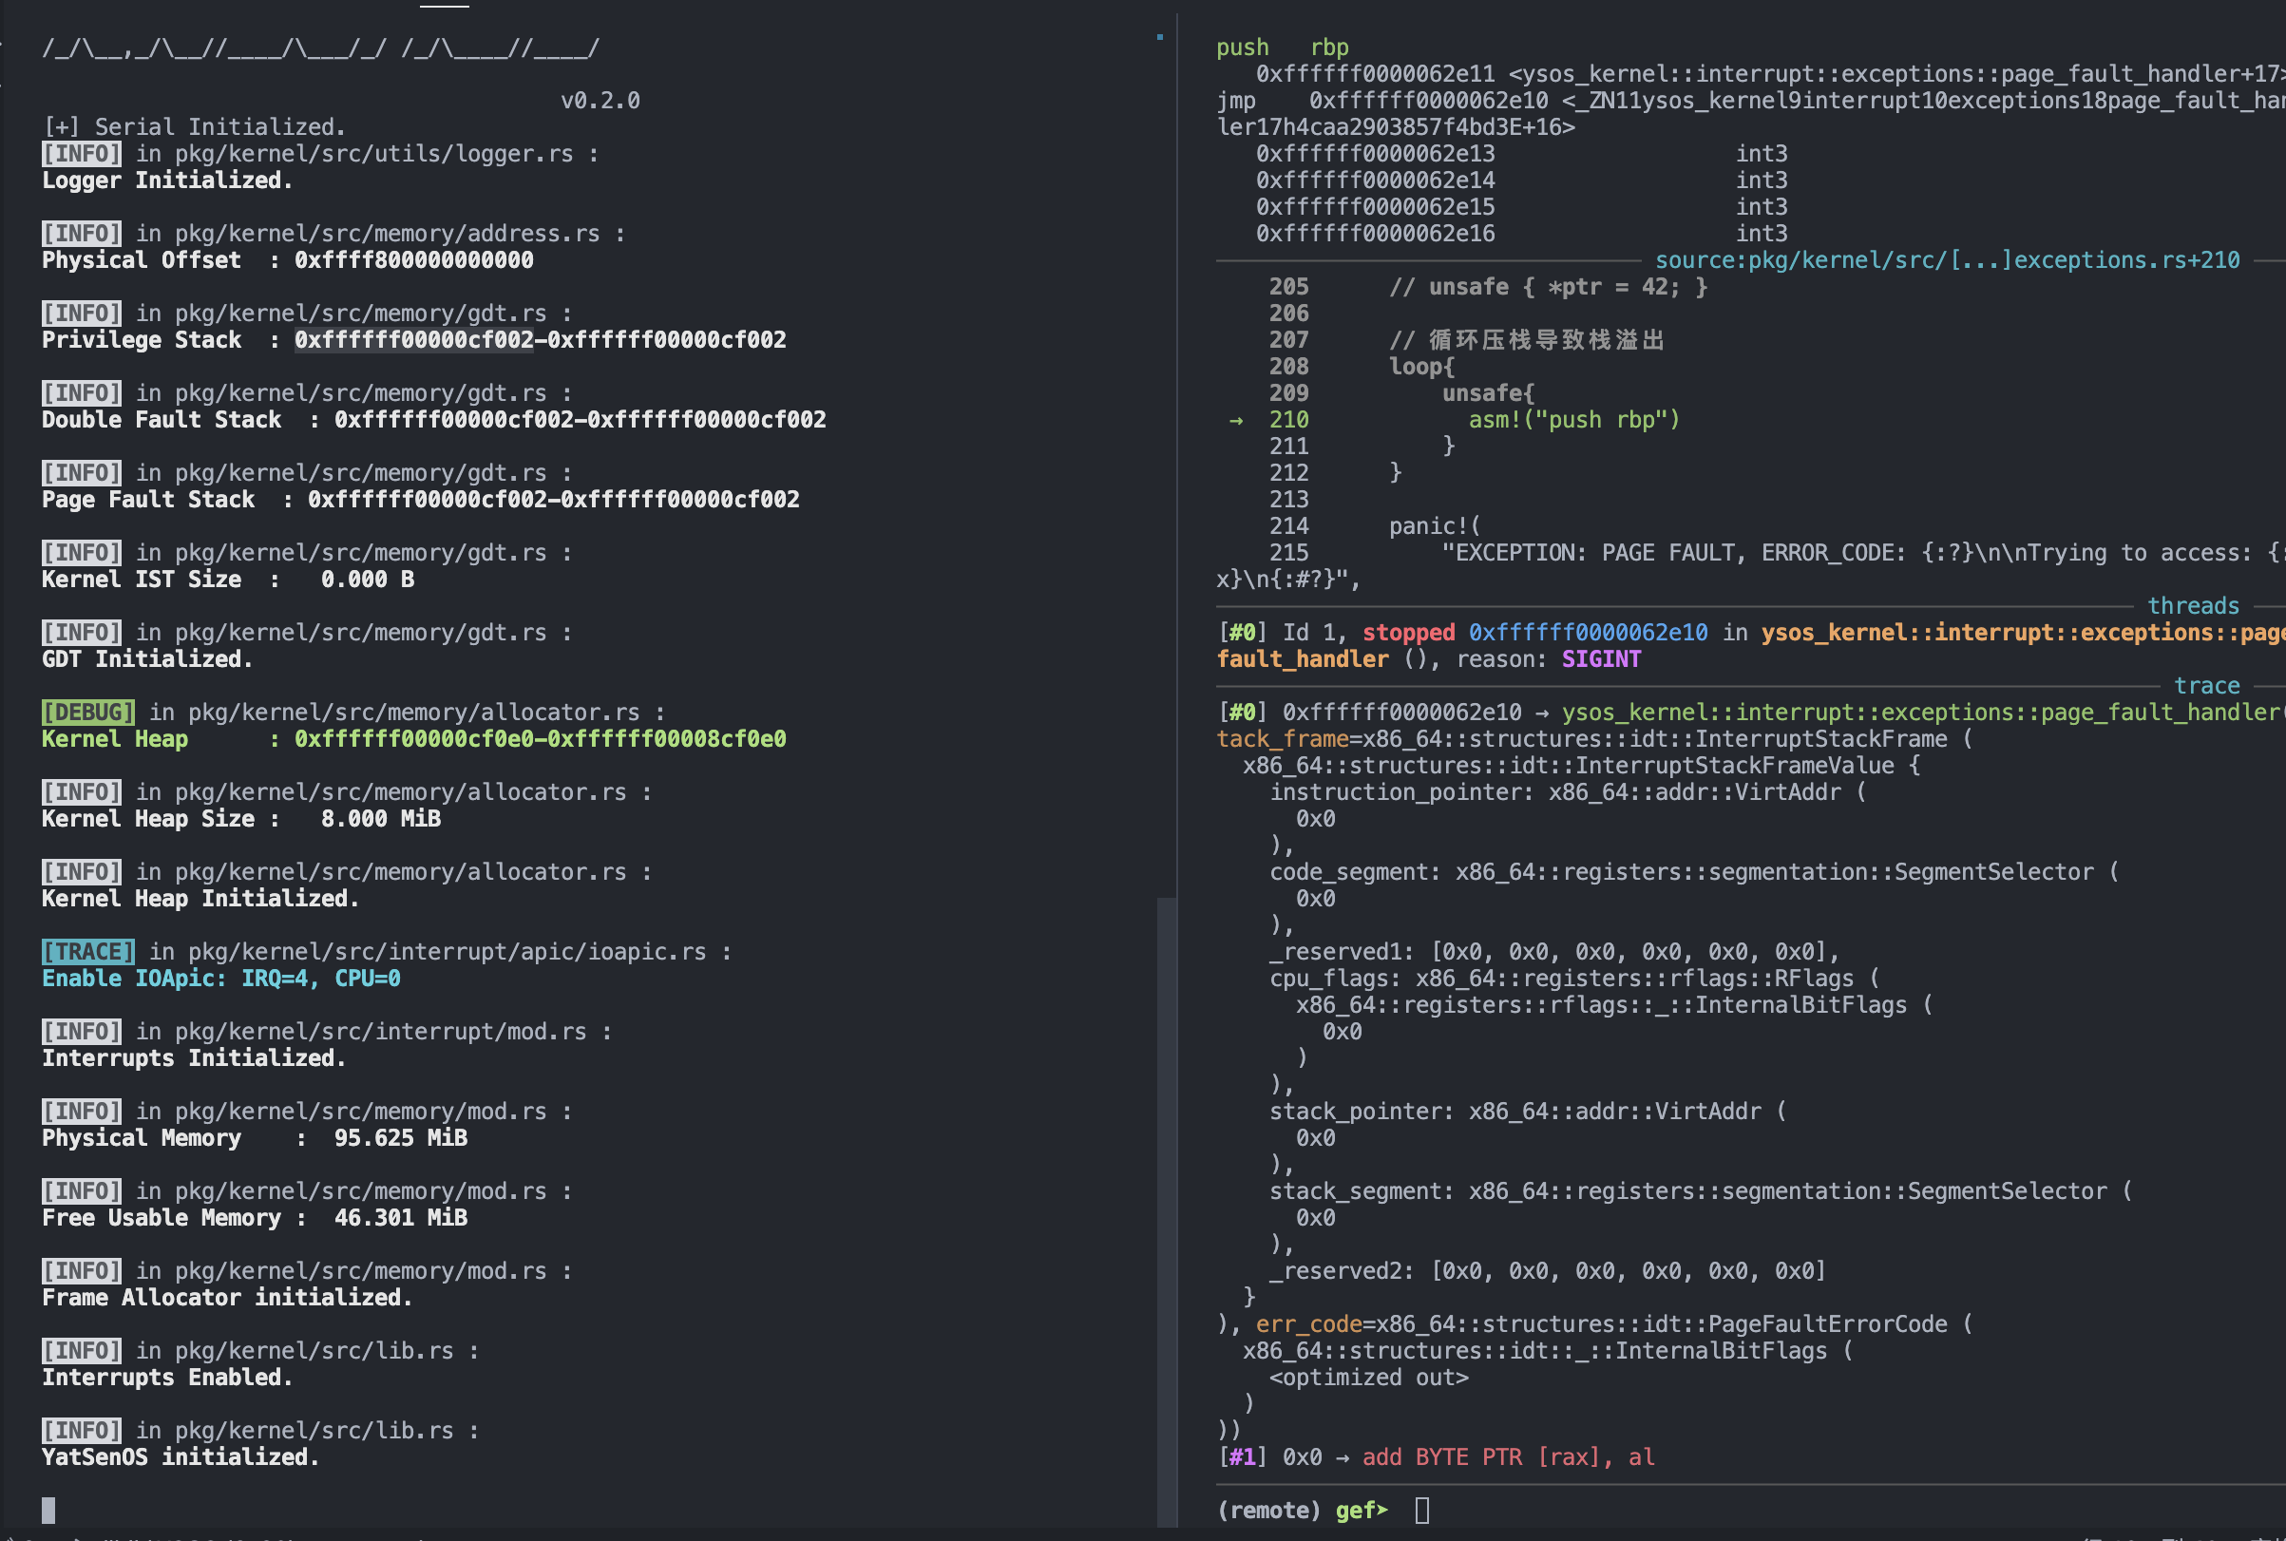Click 'panic!(' on source line 214
Image resolution: width=2286 pixels, height=1541 pixels.
click(1435, 525)
